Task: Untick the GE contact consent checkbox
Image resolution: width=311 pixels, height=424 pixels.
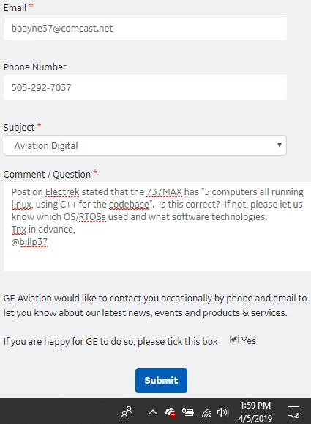Action: (234, 339)
